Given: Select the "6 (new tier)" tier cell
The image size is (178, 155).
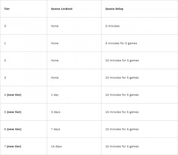Looking at the screenshot, I should pos(13,129).
